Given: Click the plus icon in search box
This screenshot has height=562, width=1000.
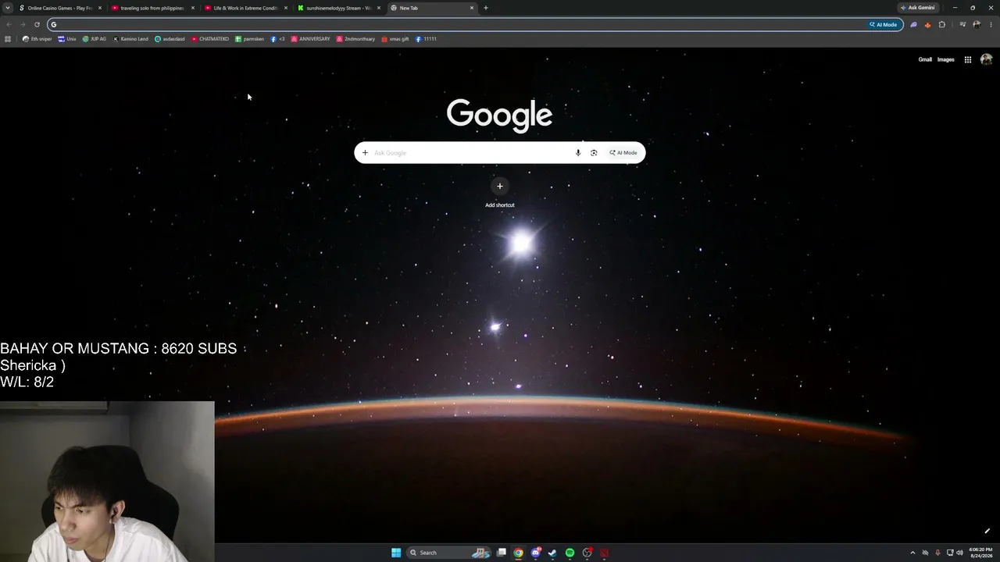Looking at the screenshot, I should (365, 153).
